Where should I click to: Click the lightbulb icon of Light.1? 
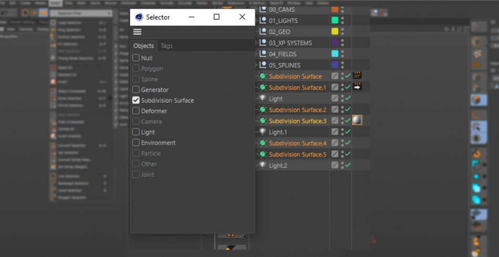[x=263, y=132]
